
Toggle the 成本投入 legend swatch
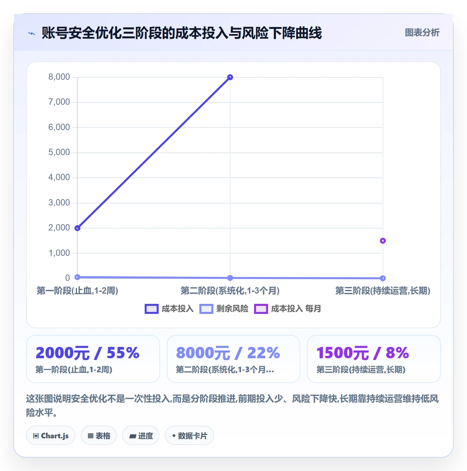click(151, 309)
